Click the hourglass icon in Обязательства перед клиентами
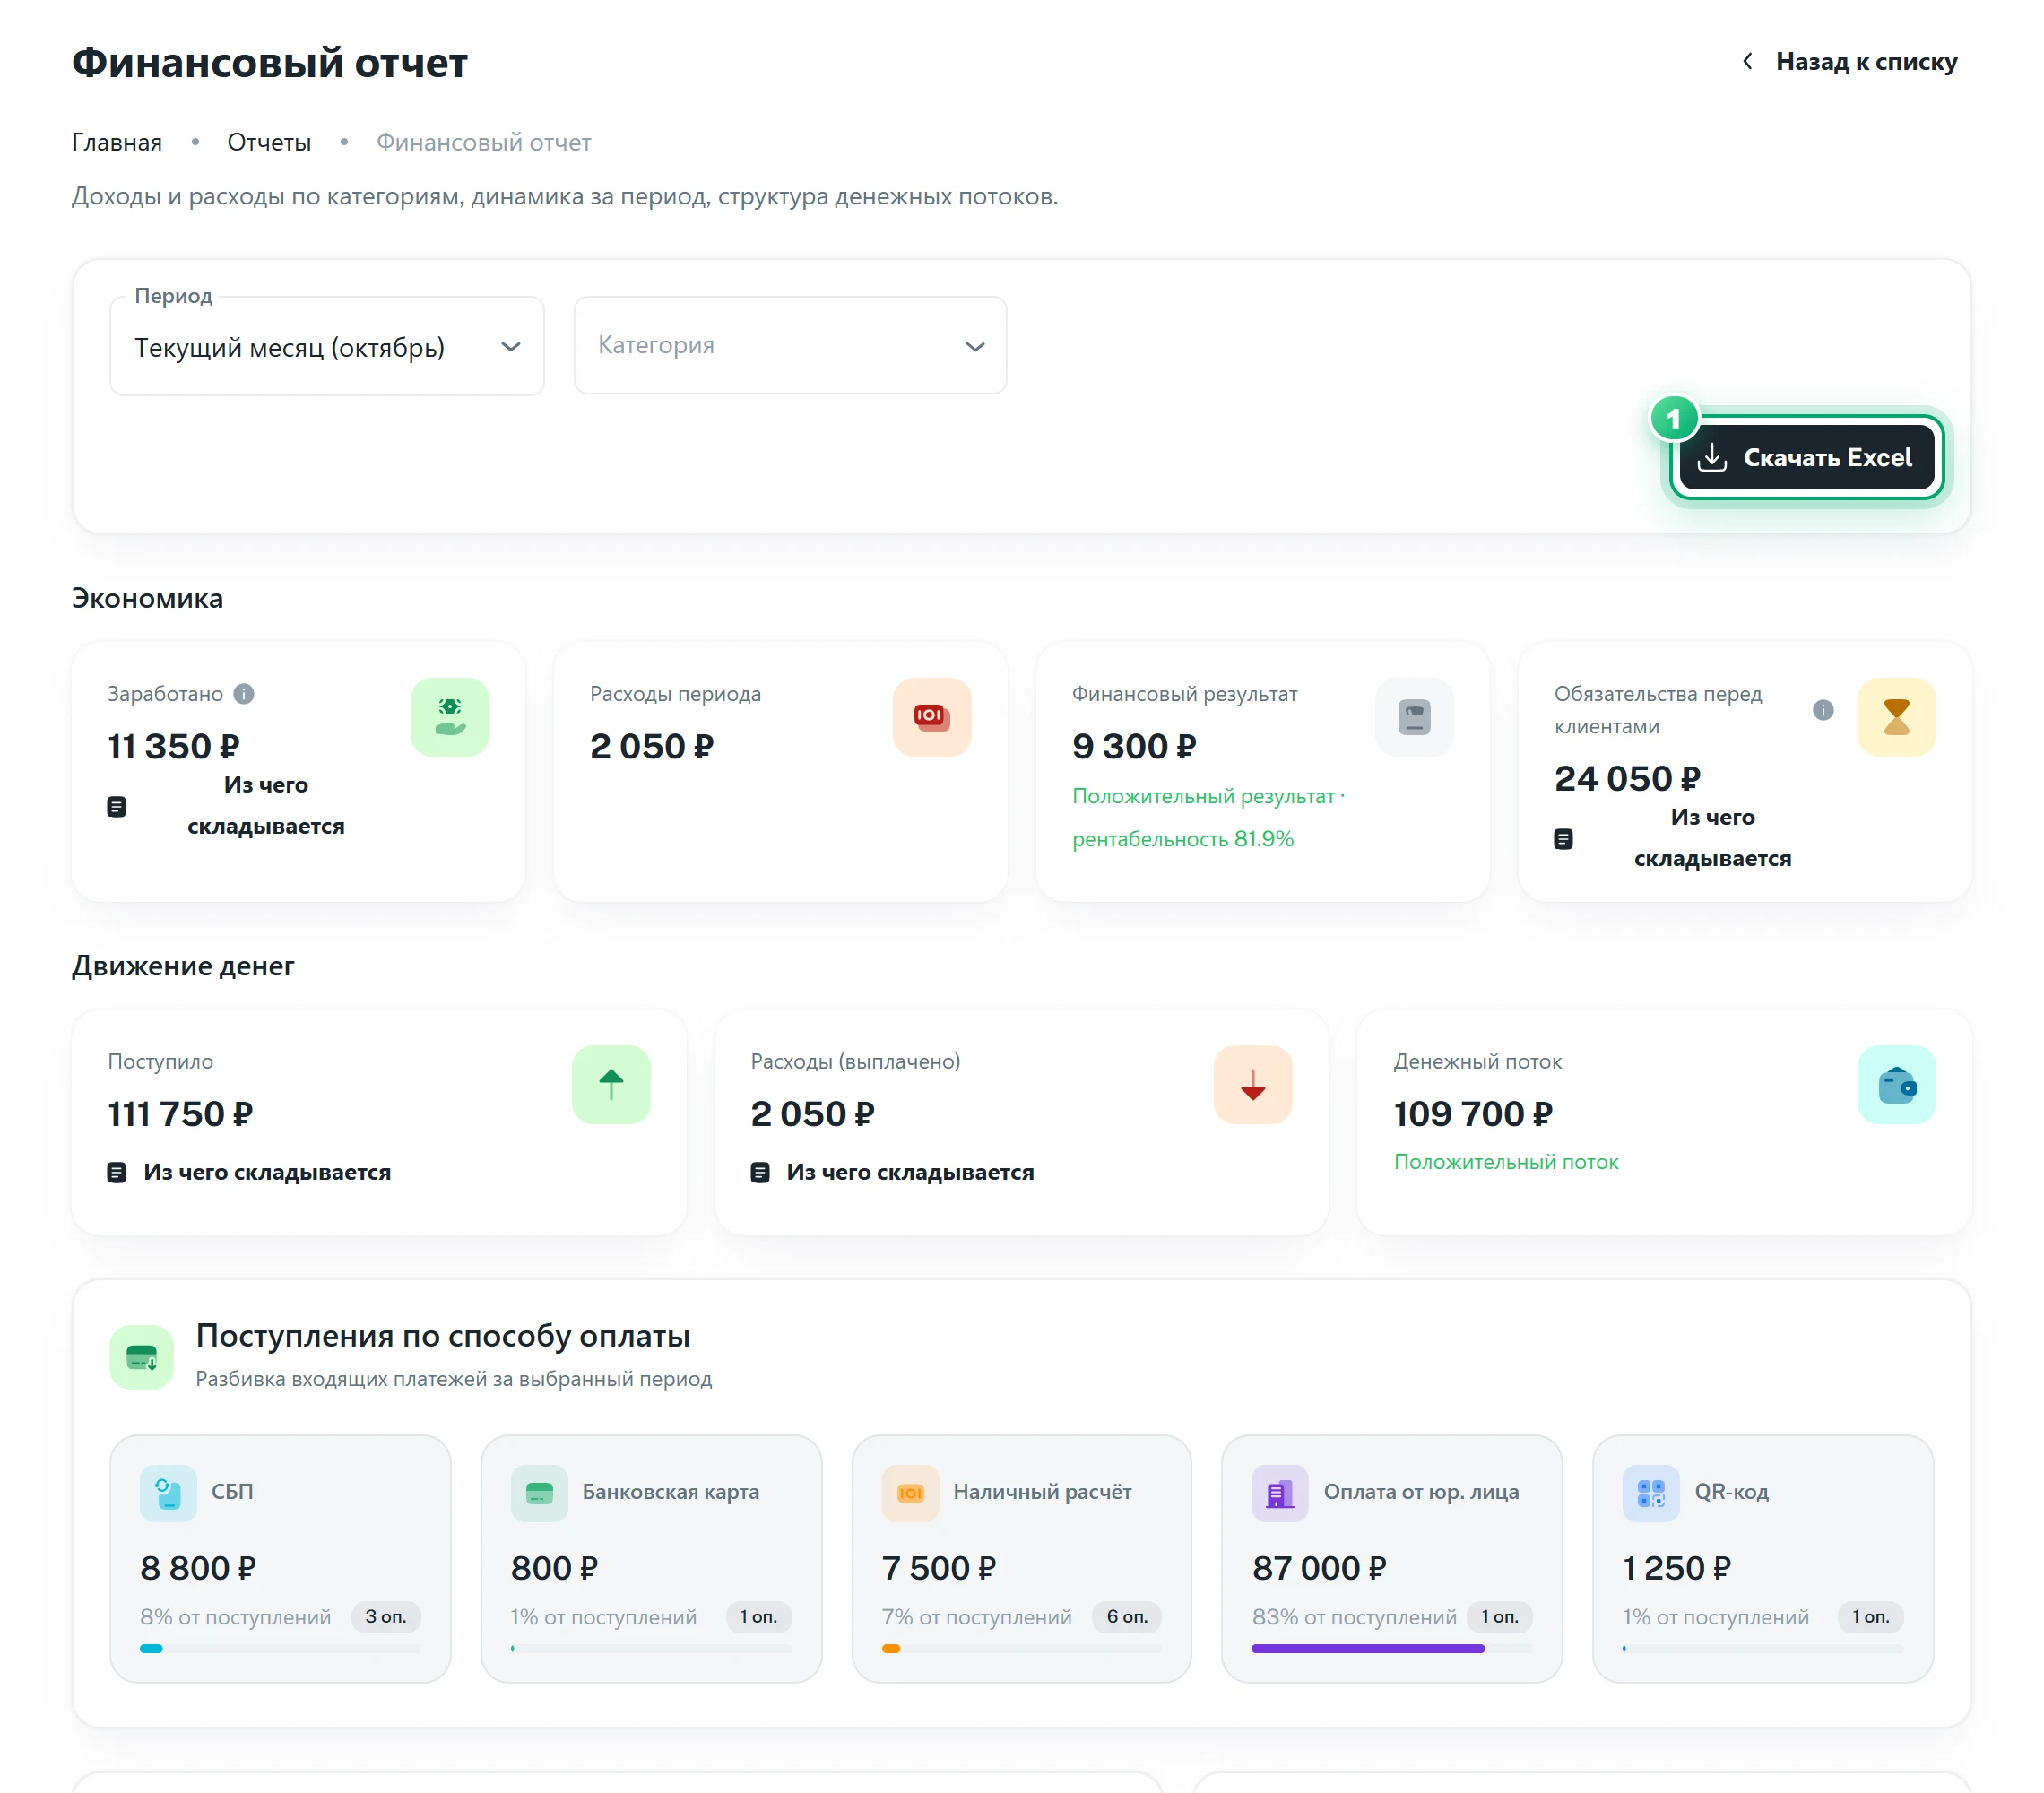The image size is (2044, 1793). click(x=1896, y=717)
